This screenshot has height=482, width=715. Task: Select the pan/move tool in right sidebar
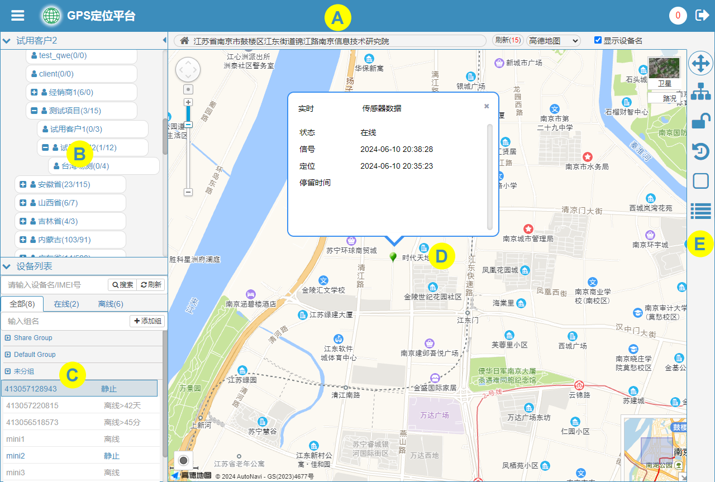point(700,64)
